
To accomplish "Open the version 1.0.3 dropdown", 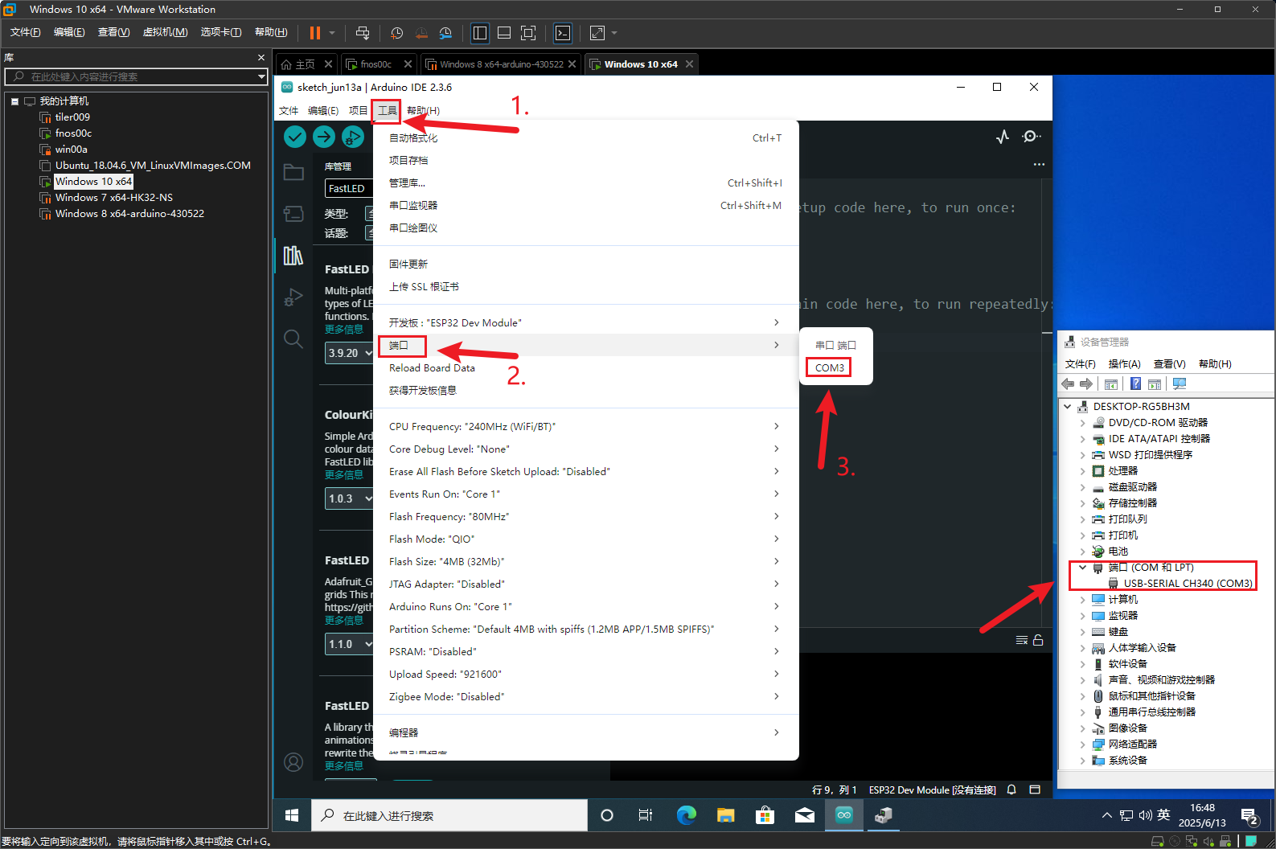I will pos(350,498).
